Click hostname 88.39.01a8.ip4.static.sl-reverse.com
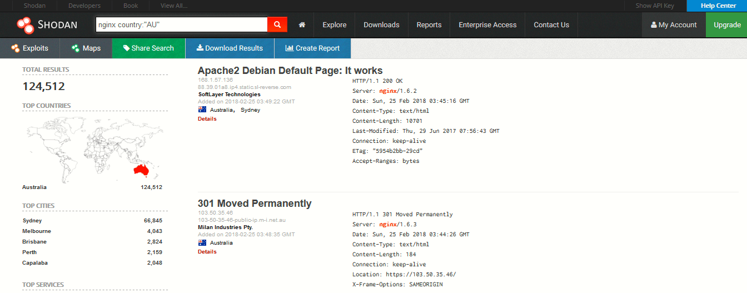747x293 pixels. coord(245,87)
